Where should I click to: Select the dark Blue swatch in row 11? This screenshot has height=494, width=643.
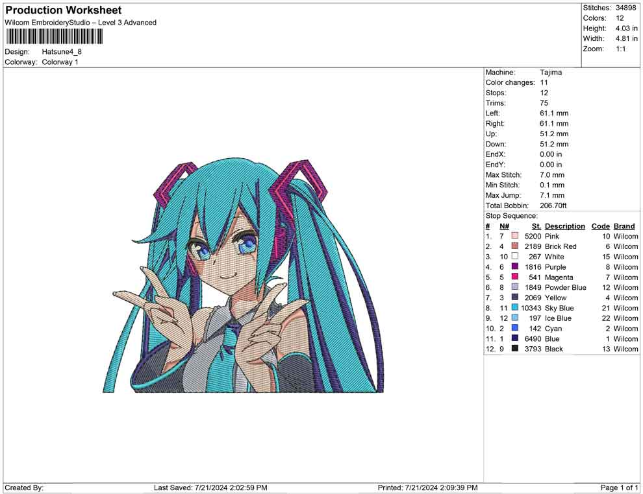pos(514,338)
